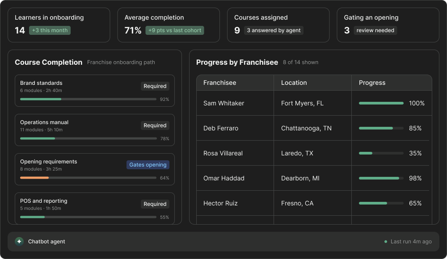Click the 'review needed' badge
The image size is (447, 259).
point(375,30)
